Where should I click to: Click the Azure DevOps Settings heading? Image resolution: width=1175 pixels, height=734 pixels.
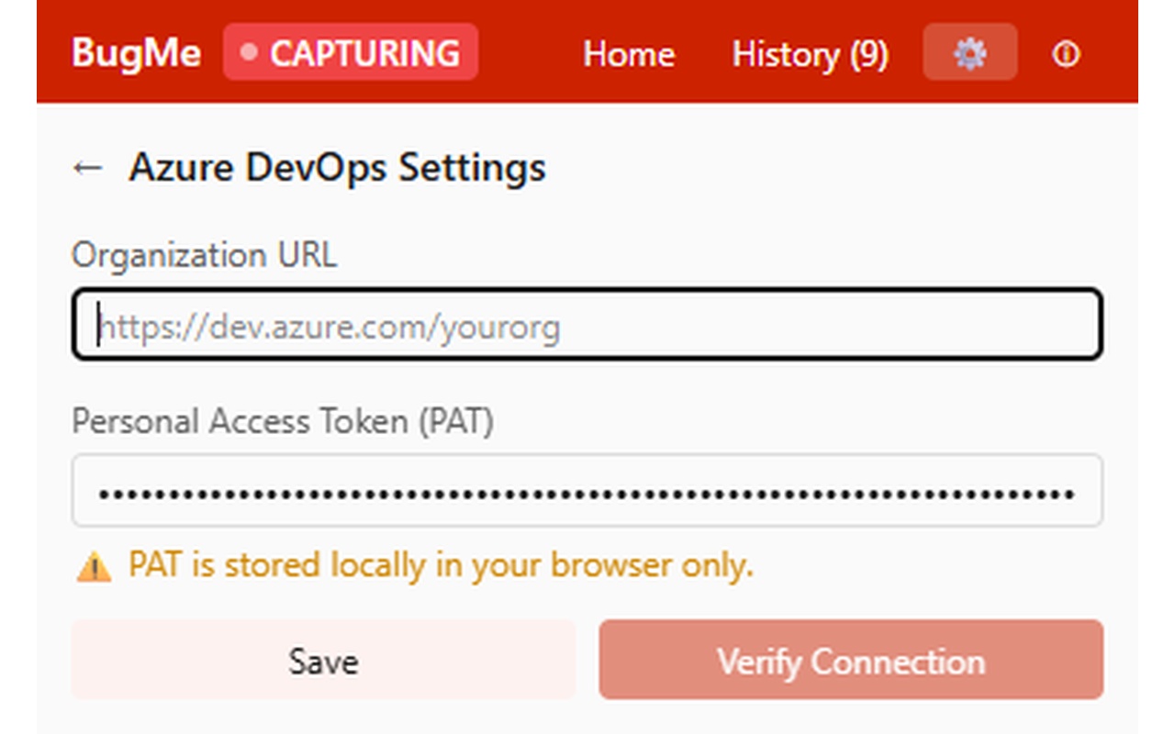point(339,167)
